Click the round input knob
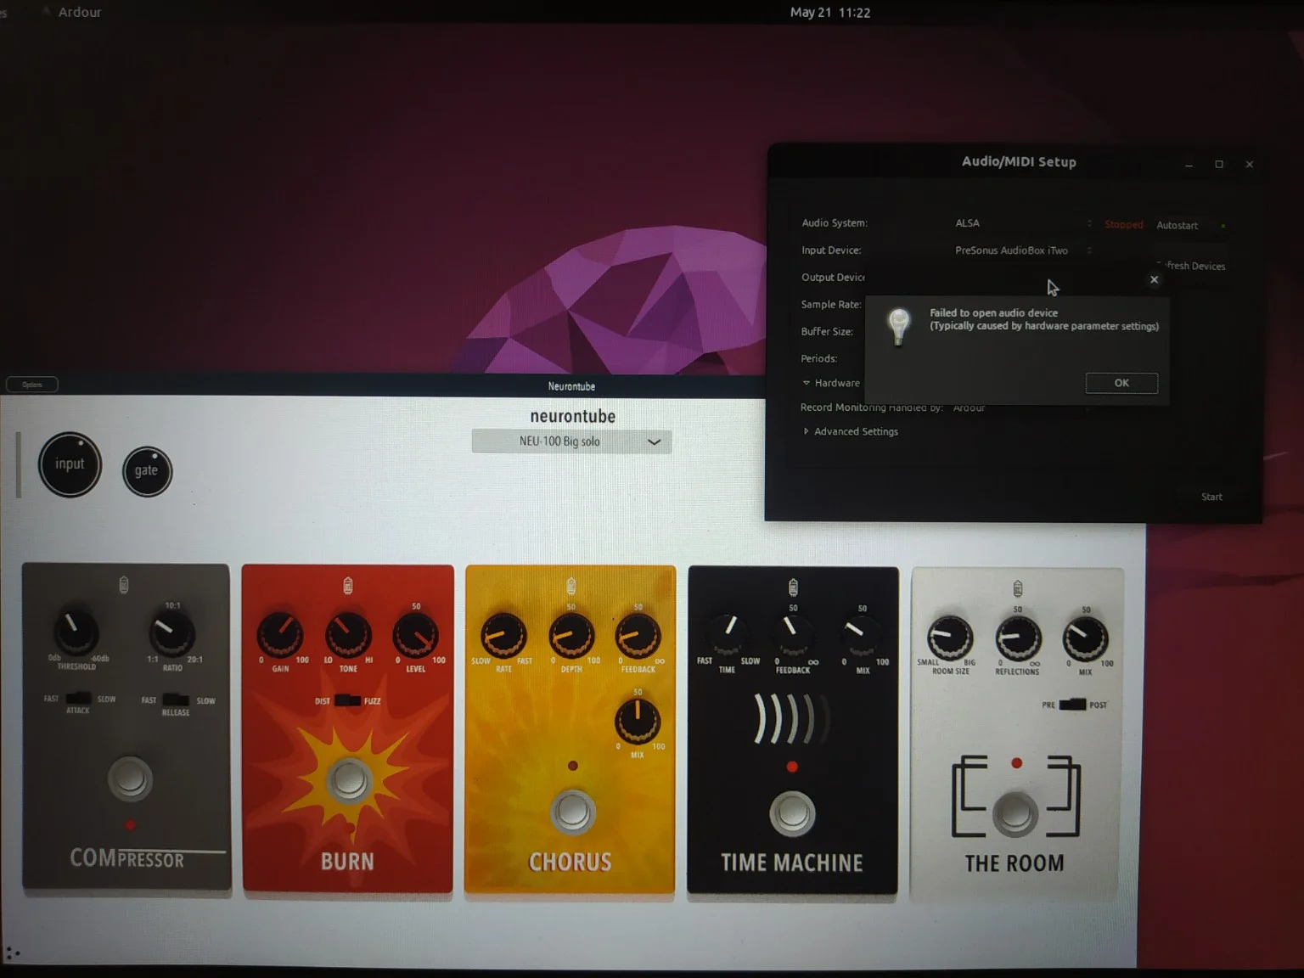The height and width of the screenshot is (978, 1304). (70, 464)
